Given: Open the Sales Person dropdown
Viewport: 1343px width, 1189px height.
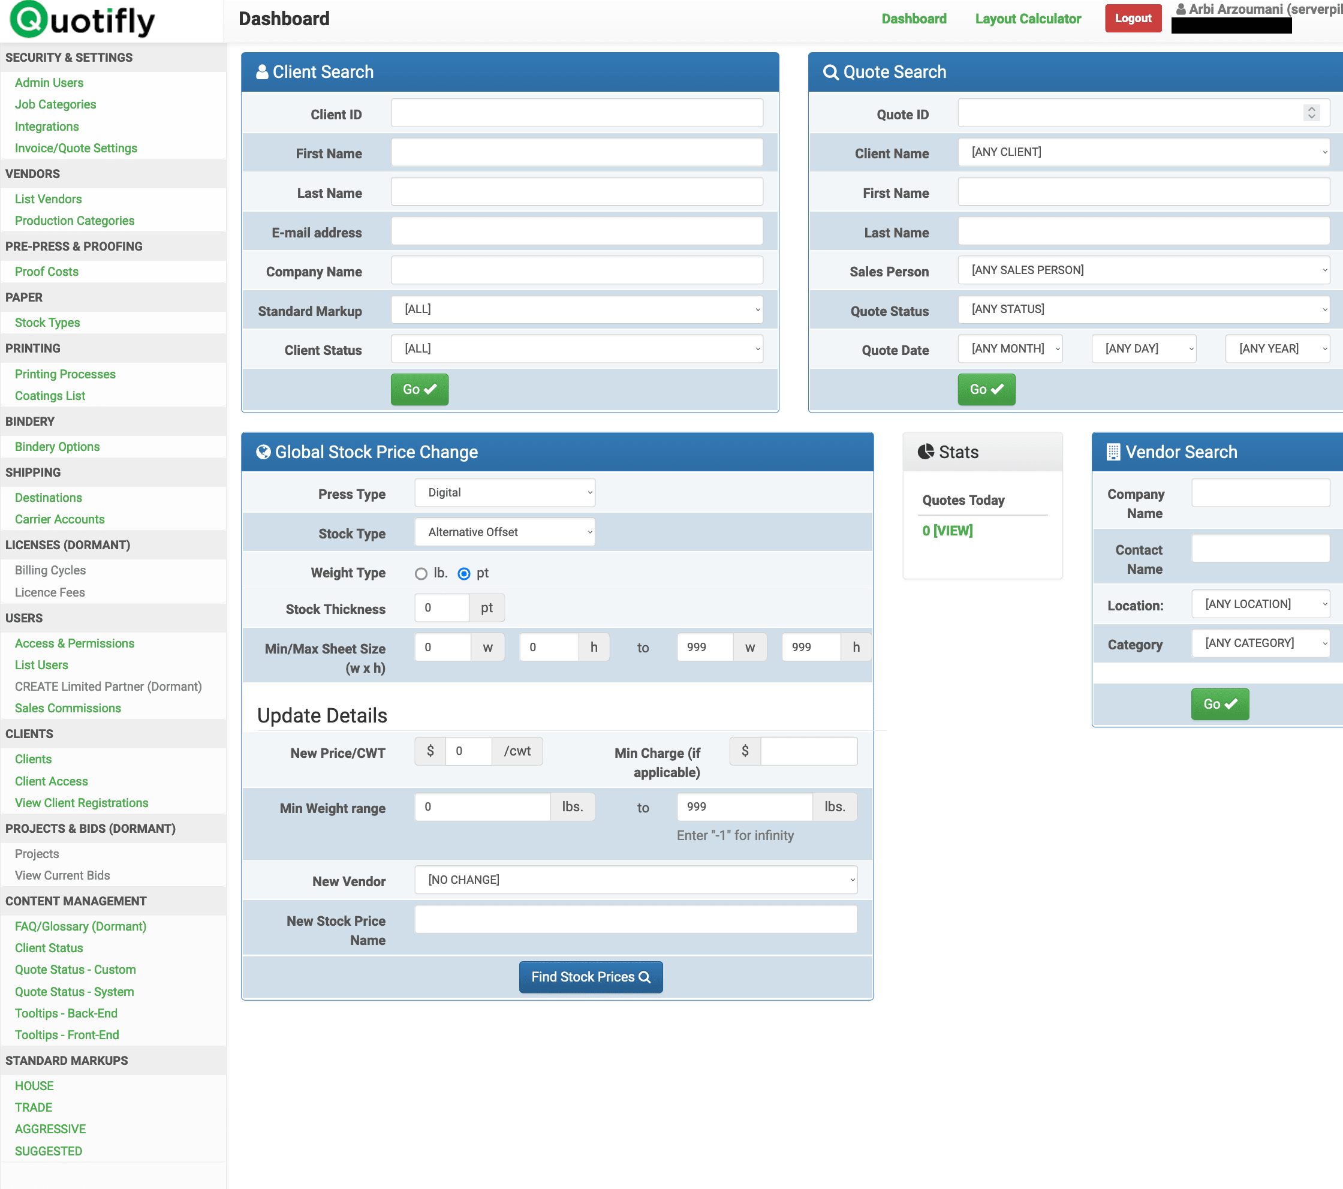Looking at the screenshot, I should (x=1143, y=269).
